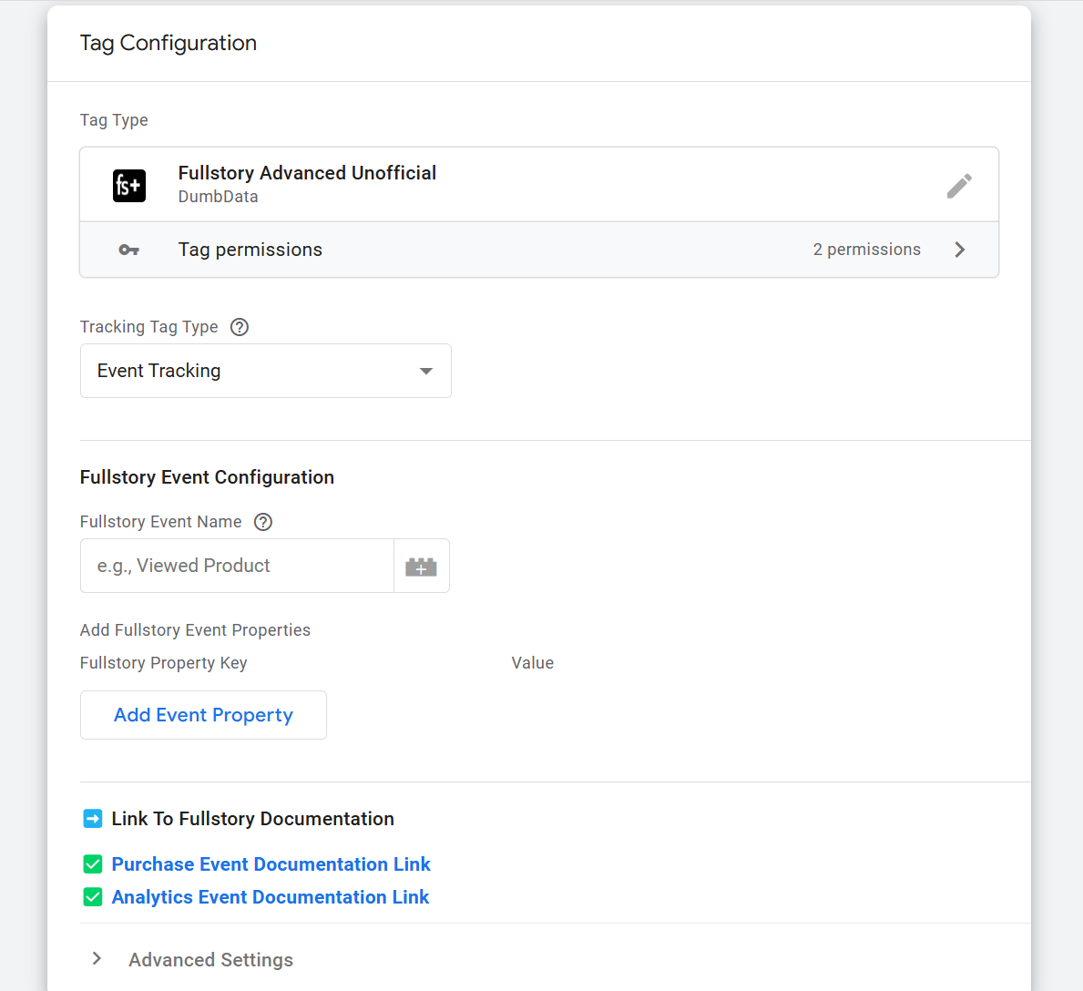Click the Fullstory Event Name input field
Viewport: 1083px width, 991px height.
(x=237, y=566)
